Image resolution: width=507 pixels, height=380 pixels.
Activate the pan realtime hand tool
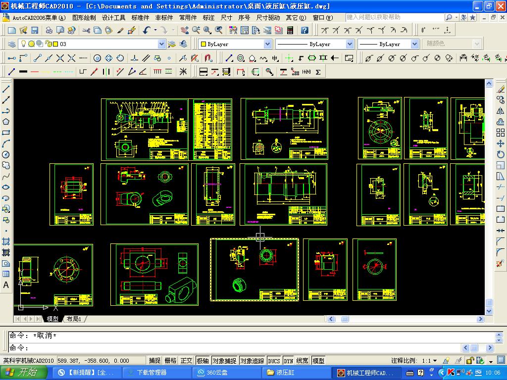pyautogui.click(x=185, y=30)
